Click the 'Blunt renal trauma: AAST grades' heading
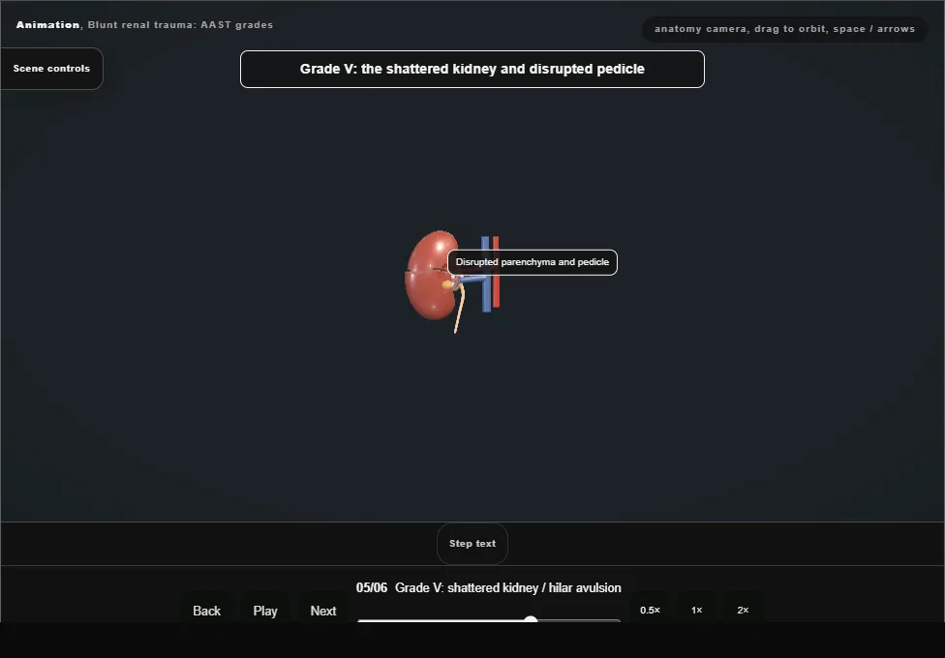This screenshot has width=945, height=658. coord(180,25)
